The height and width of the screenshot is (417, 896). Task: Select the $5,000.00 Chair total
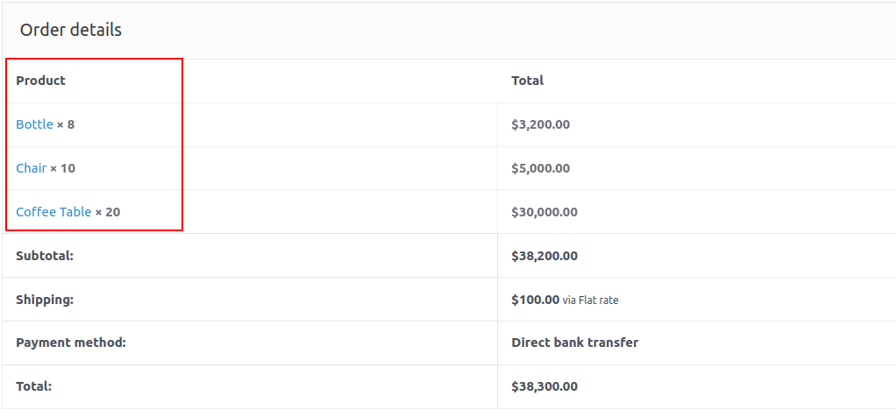pos(540,168)
